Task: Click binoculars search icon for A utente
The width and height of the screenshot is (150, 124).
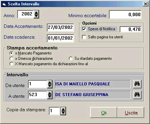Action: coord(137,95)
